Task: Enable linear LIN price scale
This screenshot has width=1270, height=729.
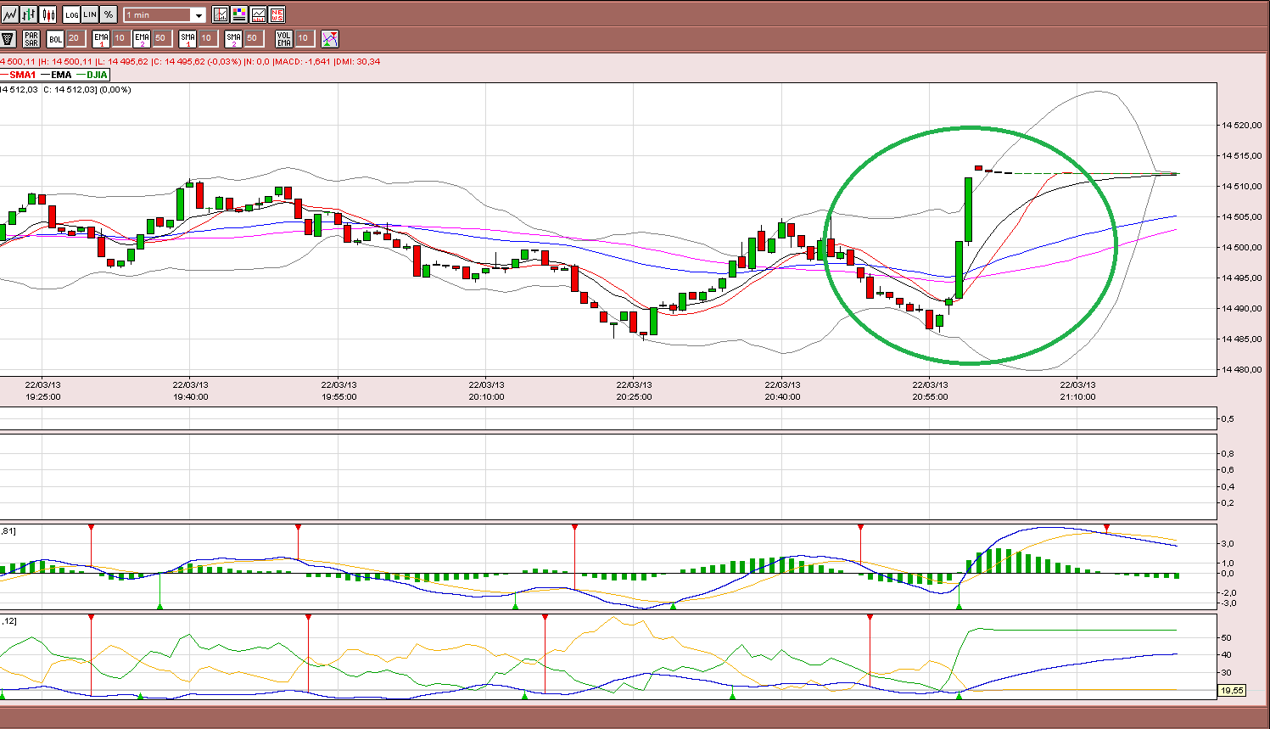Action: pos(90,14)
